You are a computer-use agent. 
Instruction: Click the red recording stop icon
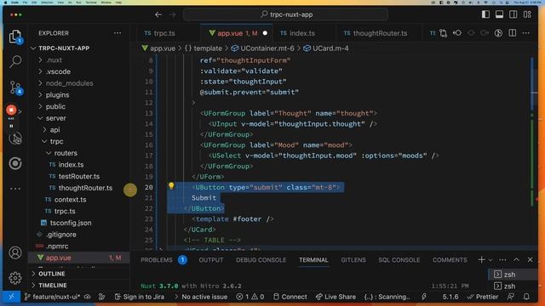click(11, 110)
